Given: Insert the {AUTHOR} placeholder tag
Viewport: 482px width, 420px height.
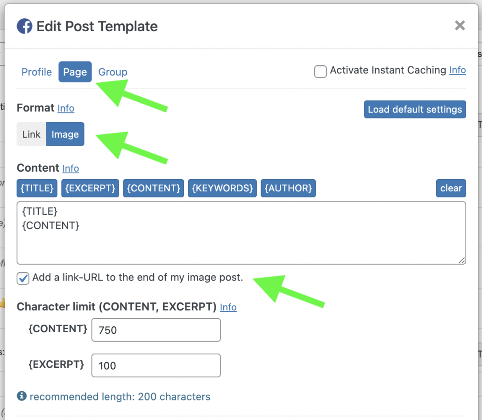Looking at the screenshot, I should coord(288,189).
